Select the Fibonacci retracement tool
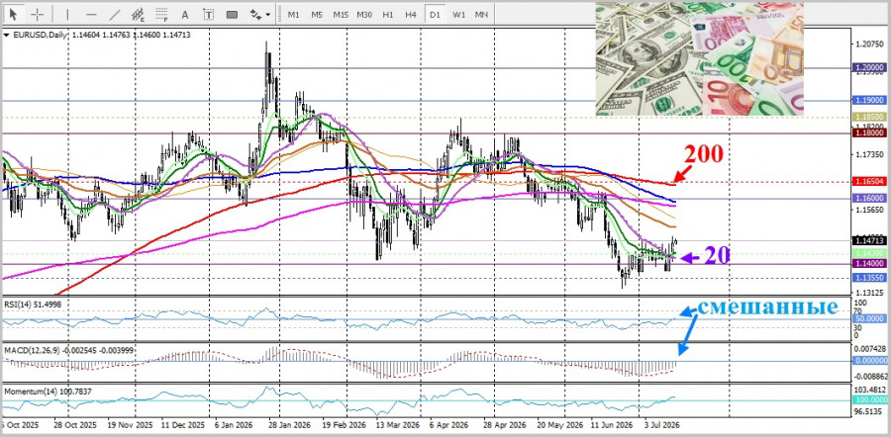Image resolution: width=891 pixels, height=437 pixels. tap(161, 14)
